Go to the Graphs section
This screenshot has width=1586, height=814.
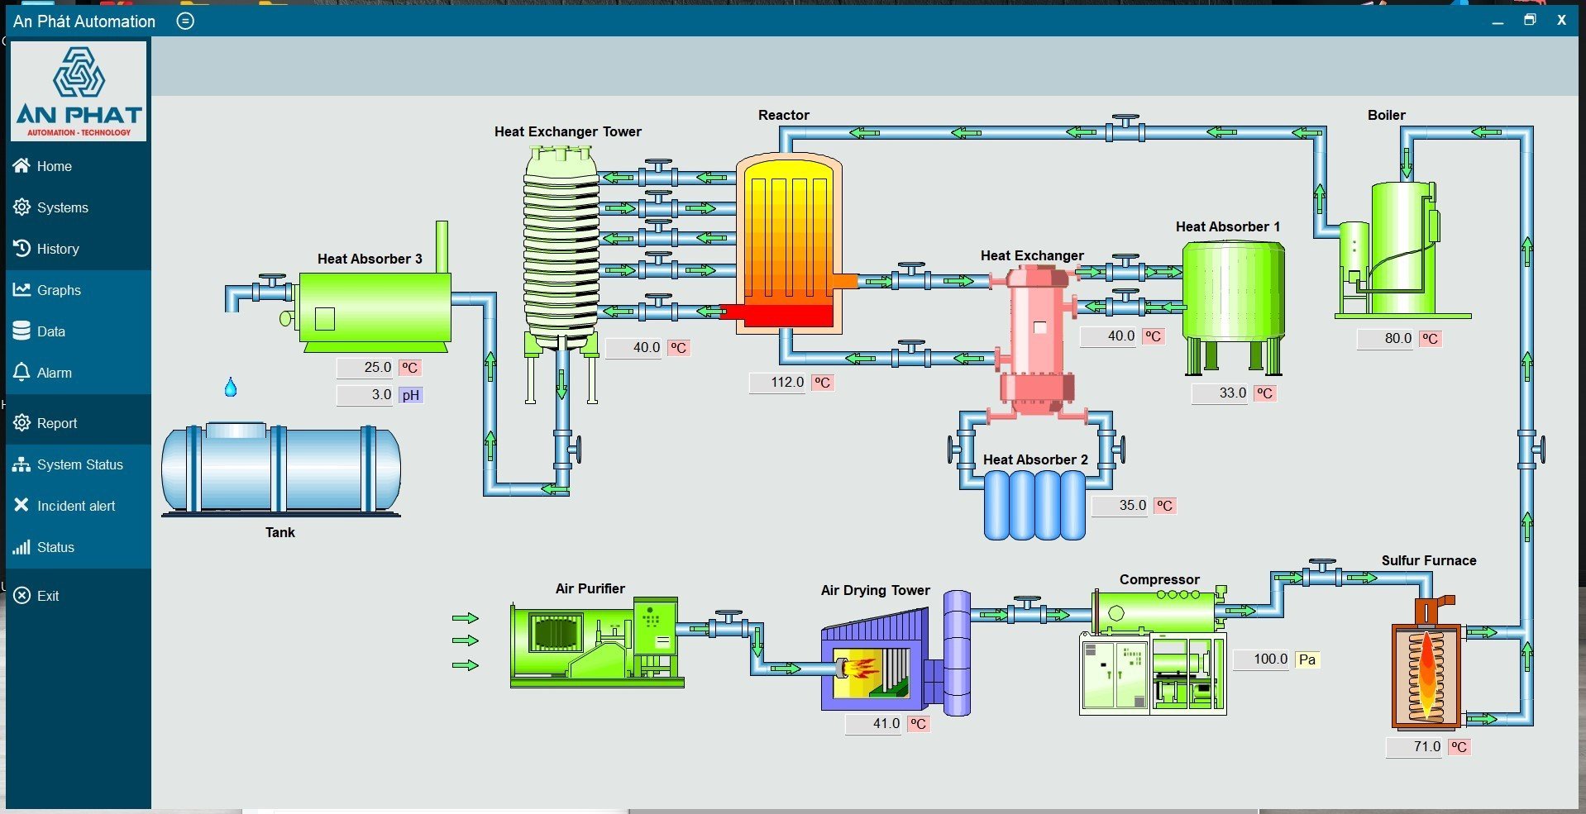coord(59,290)
